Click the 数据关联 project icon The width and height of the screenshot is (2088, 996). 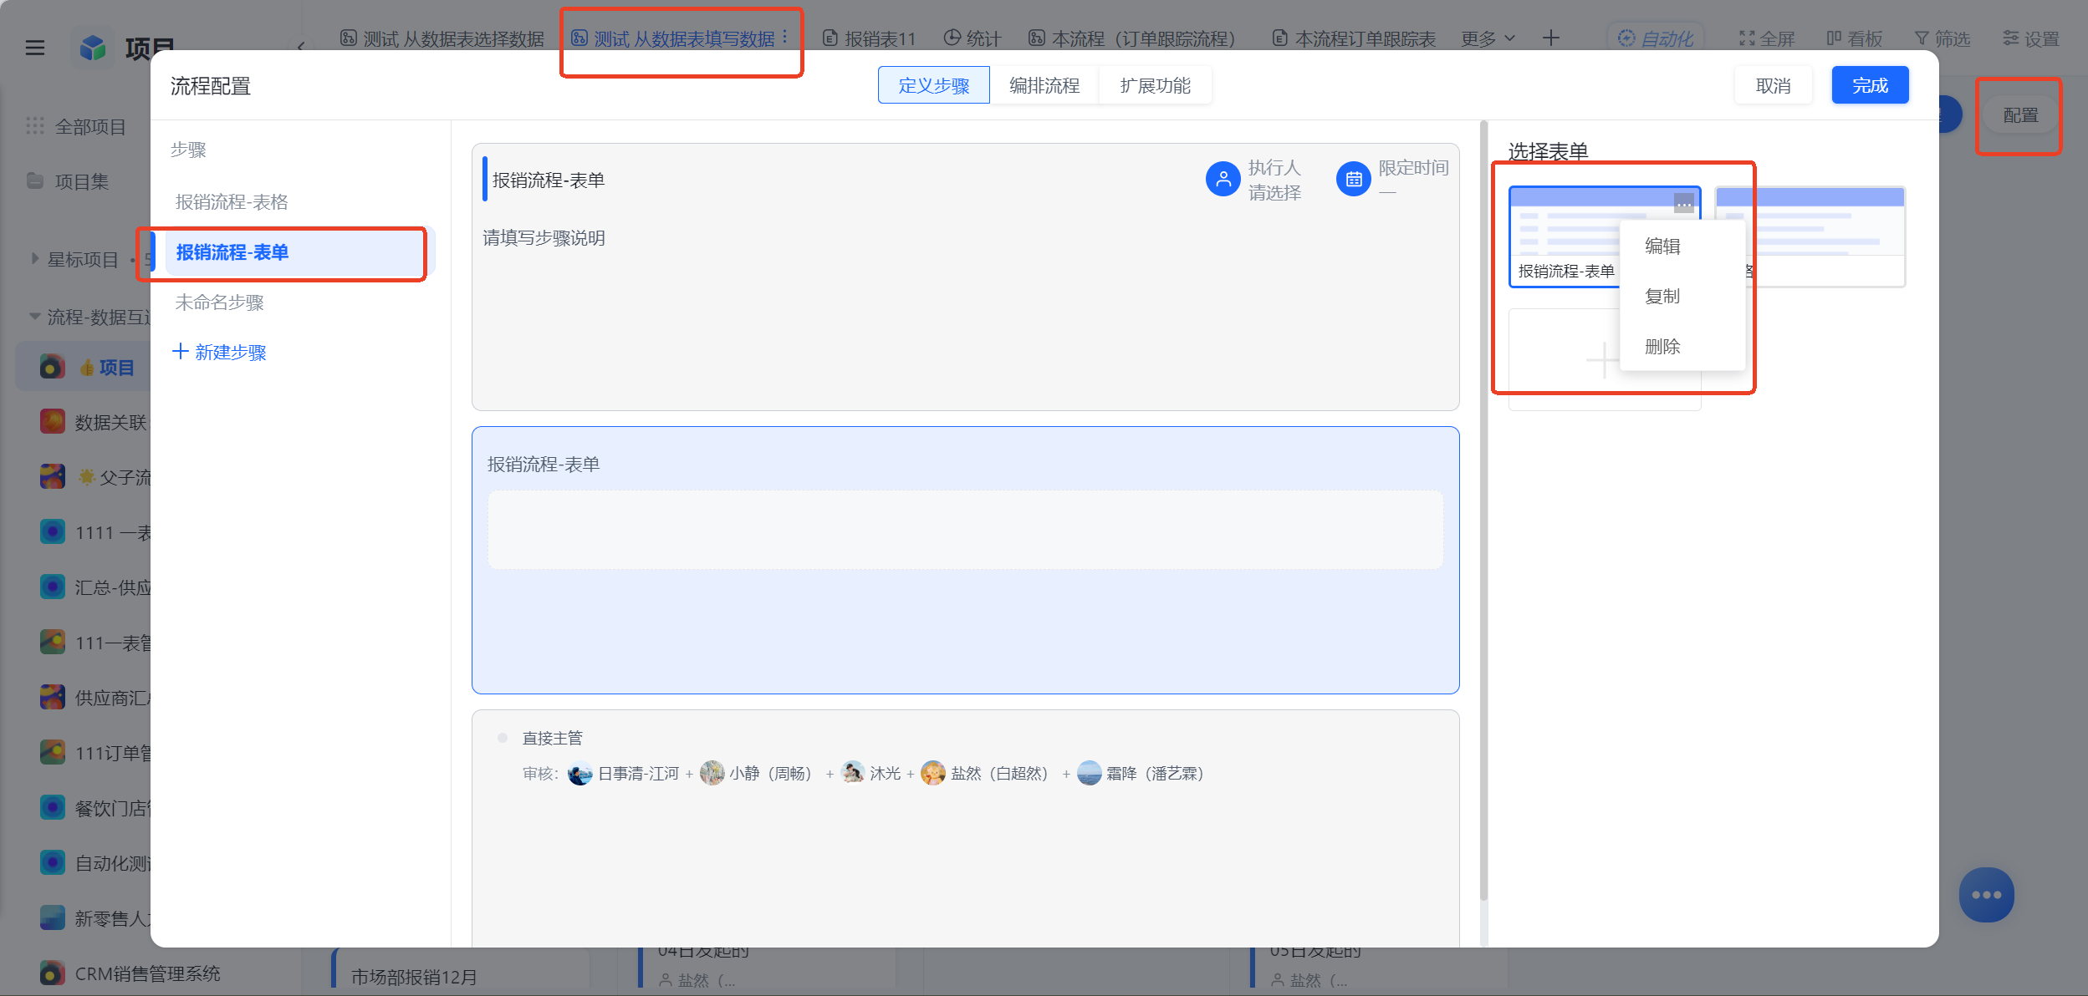(x=52, y=422)
